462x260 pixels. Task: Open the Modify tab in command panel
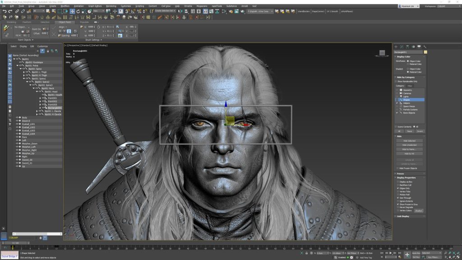pyautogui.click(x=402, y=46)
